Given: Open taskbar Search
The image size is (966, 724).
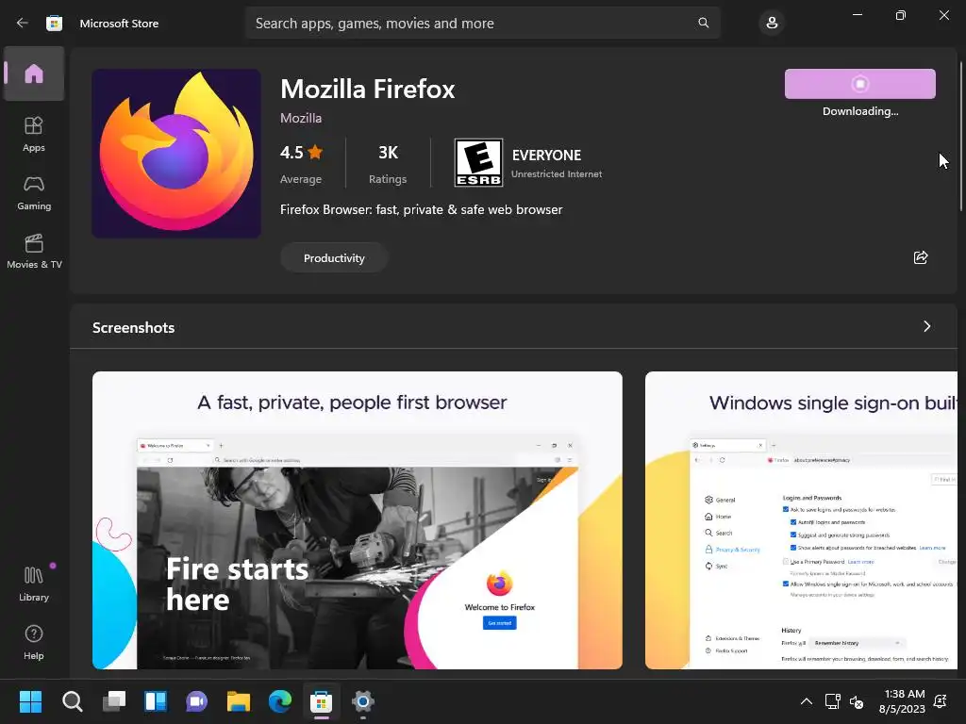Looking at the screenshot, I should coord(72,701).
